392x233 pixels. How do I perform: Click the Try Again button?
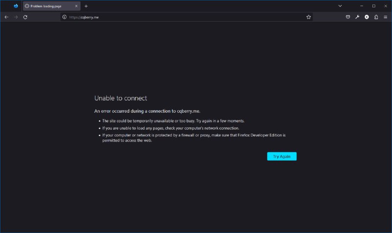(x=282, y=156)
